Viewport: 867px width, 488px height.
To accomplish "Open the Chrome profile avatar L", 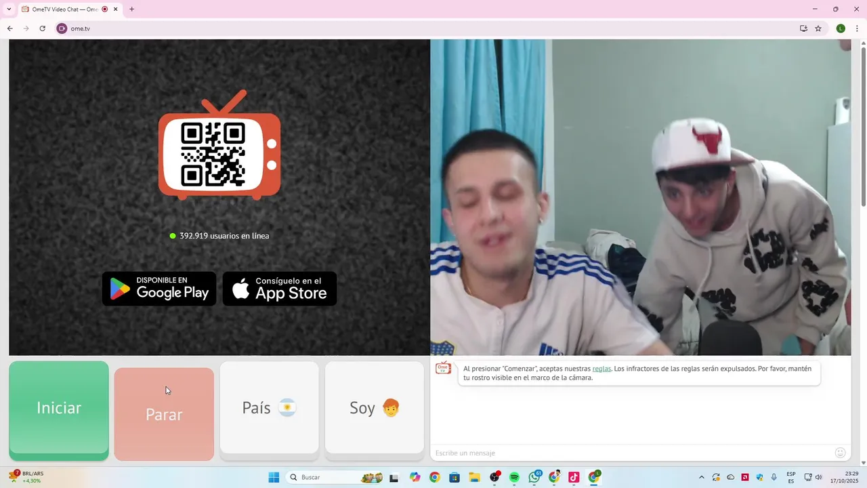I will pos(841,28).
